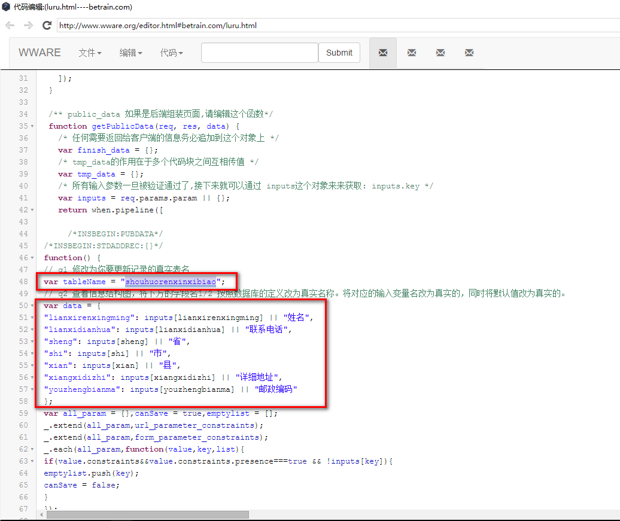Click the public_data comment on line 34

point(161,114)
